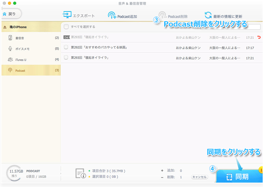Check the unmarked 第293回 episode checkbox
The width and height of the screenshot is (263, 187).
coord(66,58)
